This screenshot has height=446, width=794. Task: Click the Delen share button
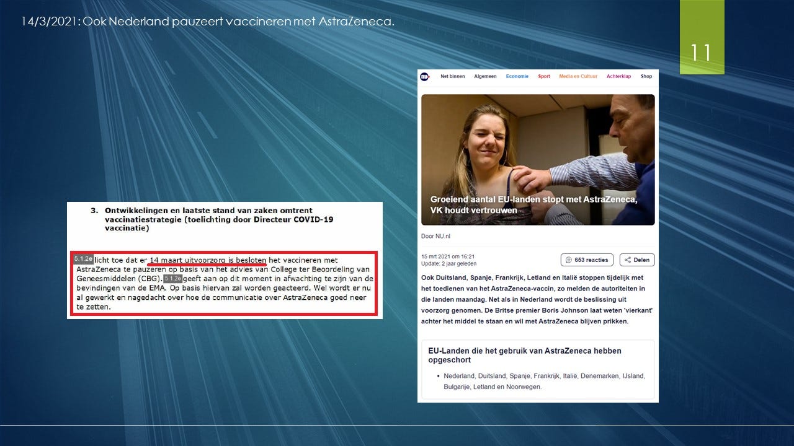point(637,260)
